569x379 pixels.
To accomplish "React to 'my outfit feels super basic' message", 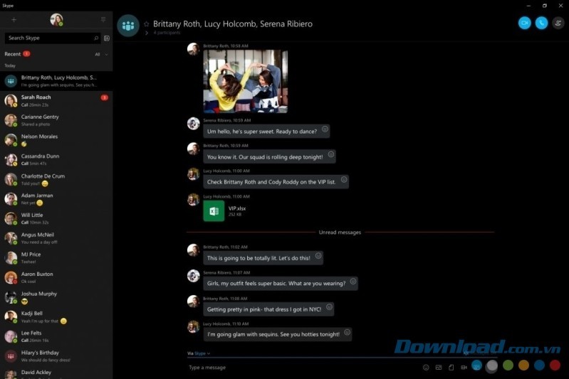I will [x=353, y=281].
